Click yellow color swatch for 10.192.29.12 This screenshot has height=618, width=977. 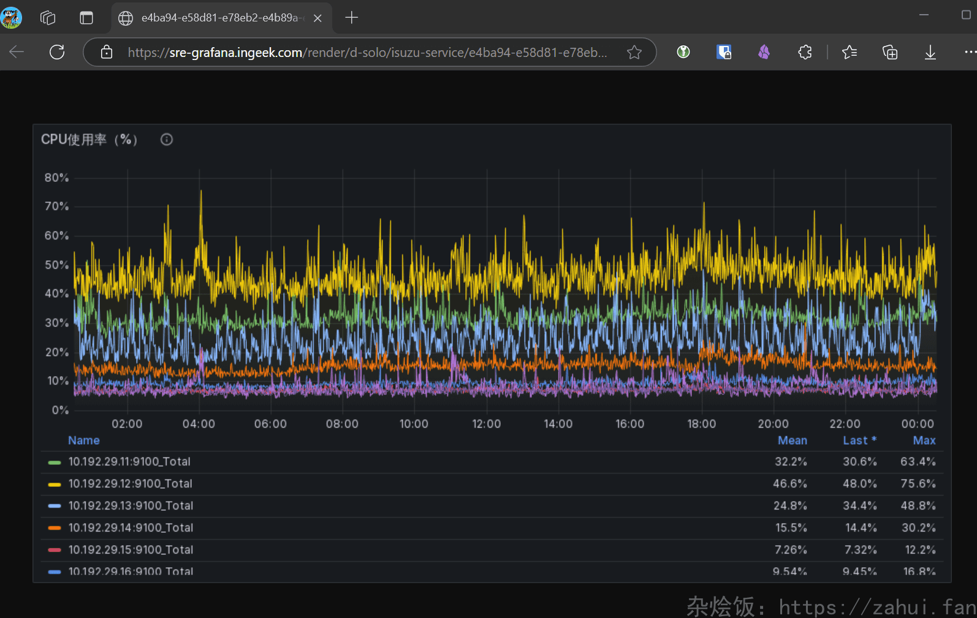[x=55, y=484]
